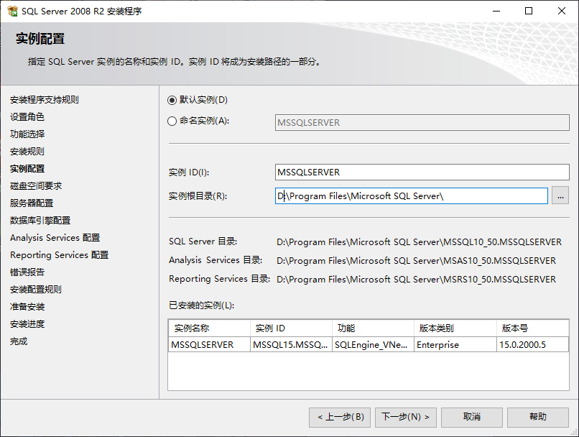Cancel setup with 取消 button
The height and width of the screenshot is (437, 579).
point(471,417)
